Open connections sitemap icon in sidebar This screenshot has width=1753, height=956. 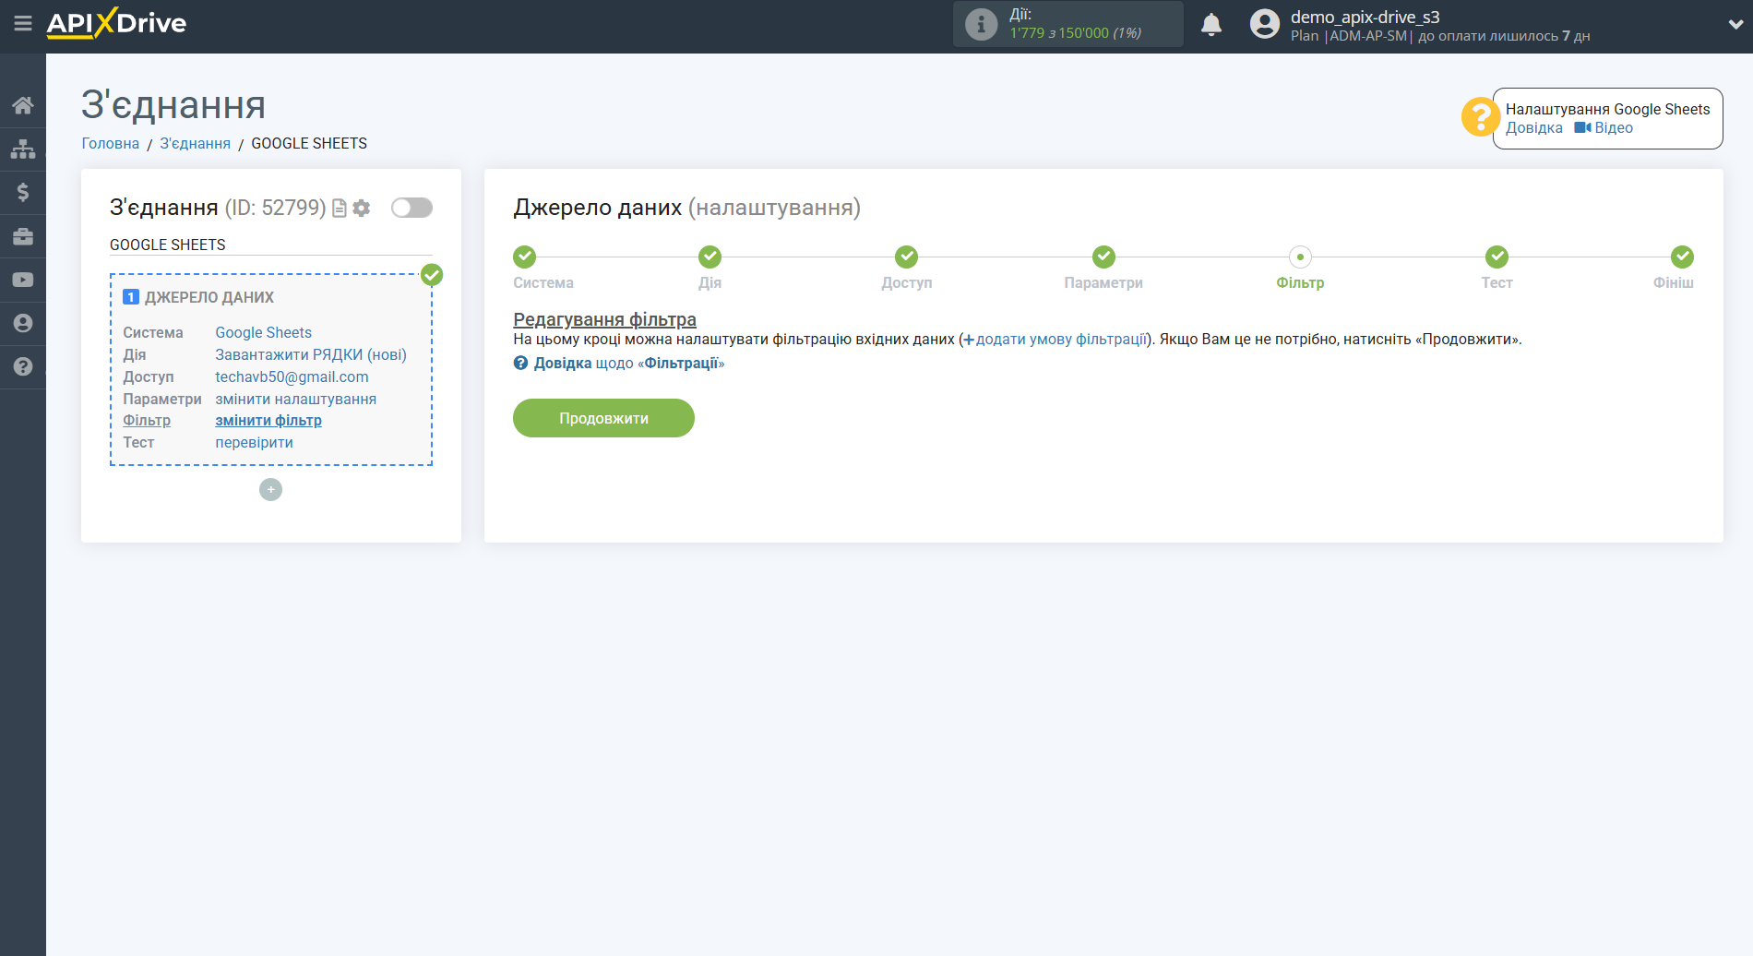click(x=23, y=149)
